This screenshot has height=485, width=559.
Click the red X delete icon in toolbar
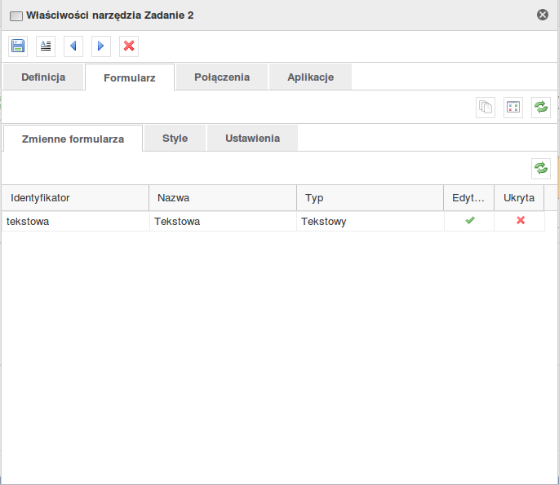(x=129, y=46)
